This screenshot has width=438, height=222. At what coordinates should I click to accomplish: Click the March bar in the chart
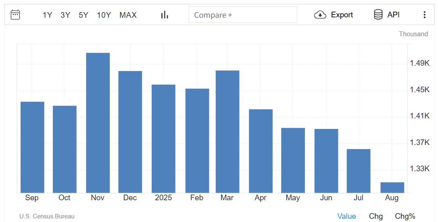pos(227,132)
